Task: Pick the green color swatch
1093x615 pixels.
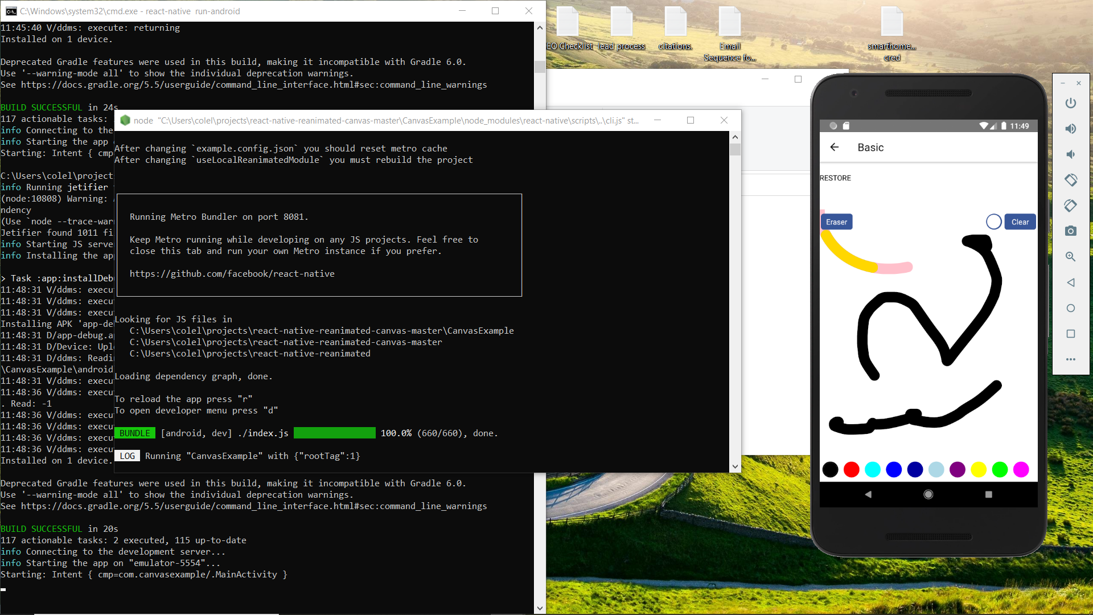Action: pos(1000,470)
